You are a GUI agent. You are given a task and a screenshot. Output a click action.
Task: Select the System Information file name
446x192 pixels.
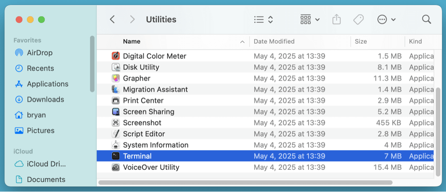point(156,145)
